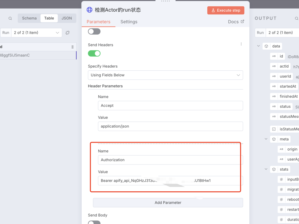Collapse the data node in OUTPUT

pyautogui.click(x=258, y=46)
